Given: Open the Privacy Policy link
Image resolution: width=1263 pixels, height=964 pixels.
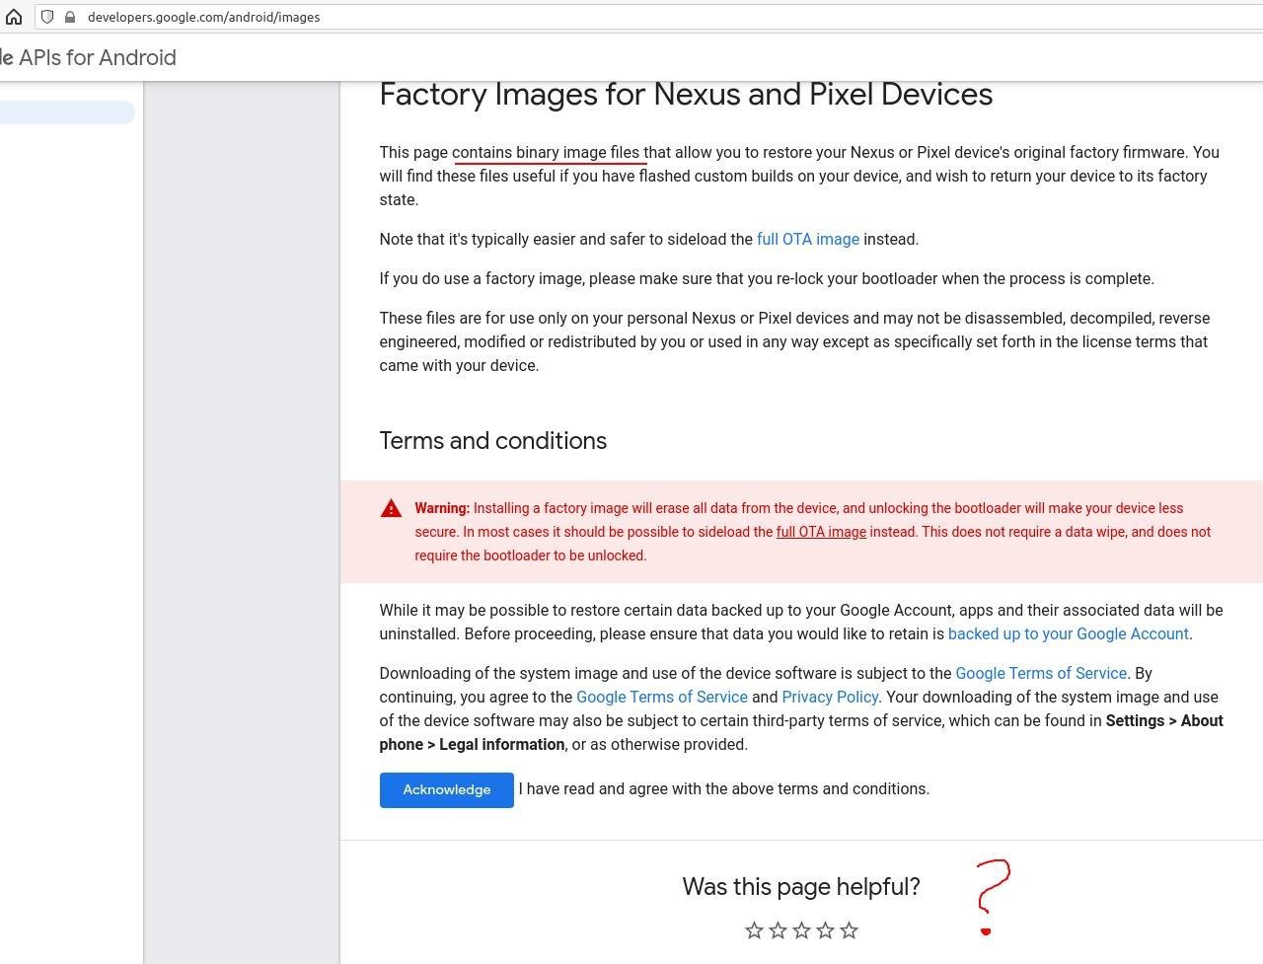Looking at the screenshot, I should click(830, 697).
